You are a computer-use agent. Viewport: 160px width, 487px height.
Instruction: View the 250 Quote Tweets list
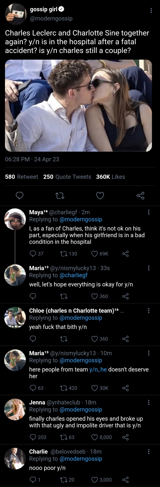pyautogui.click(x=67, y=177)
